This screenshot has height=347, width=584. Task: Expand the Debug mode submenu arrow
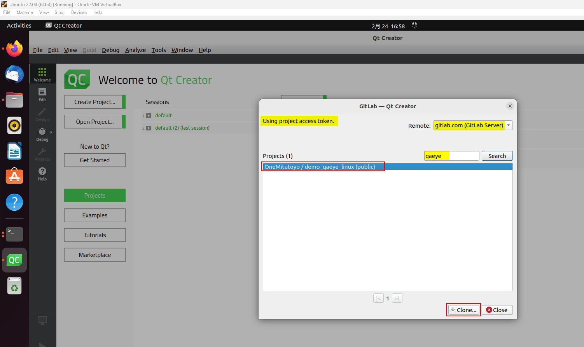click(51, 132)
